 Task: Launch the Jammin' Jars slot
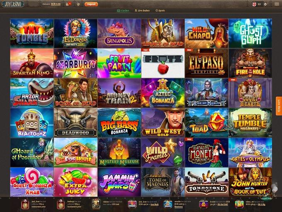(x=119, y=182)
